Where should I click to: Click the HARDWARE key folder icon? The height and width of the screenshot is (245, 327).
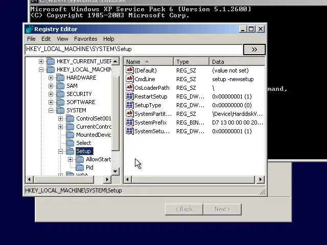(x=60, y=78)
